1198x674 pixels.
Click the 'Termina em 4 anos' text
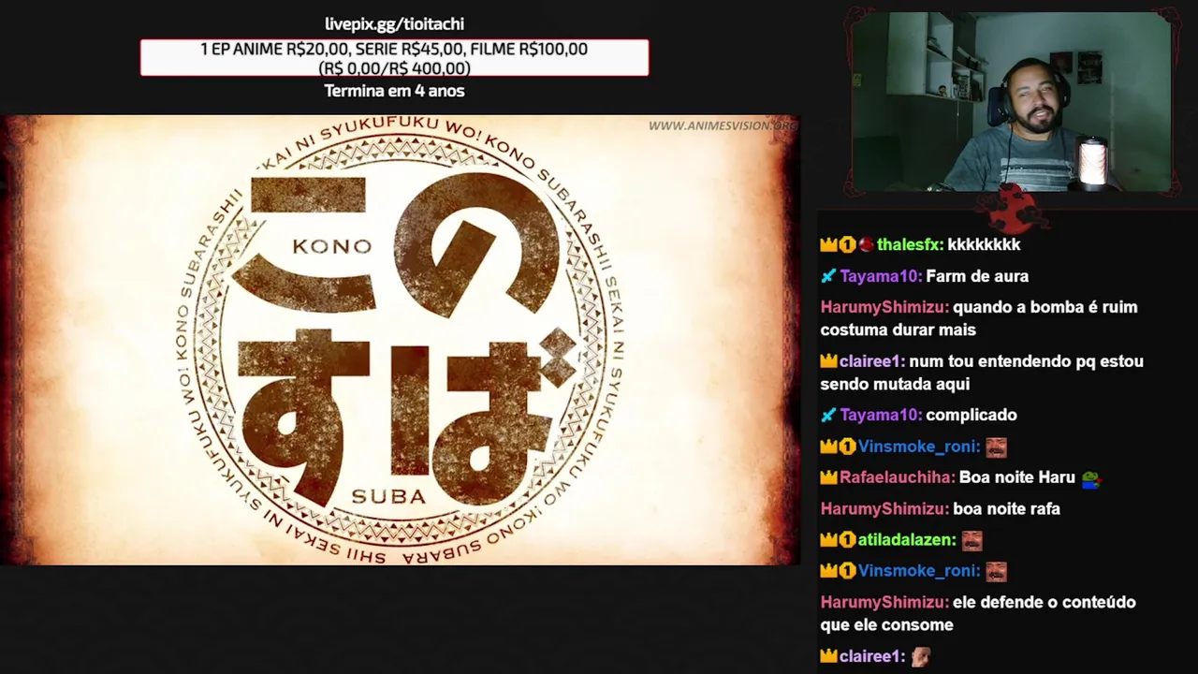[x=394, y=91]
